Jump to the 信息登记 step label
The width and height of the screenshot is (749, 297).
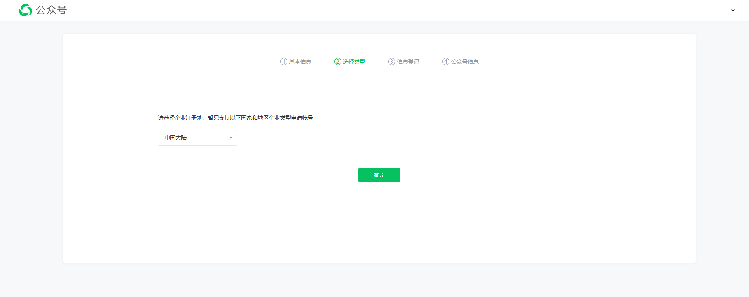coord(408,62)
